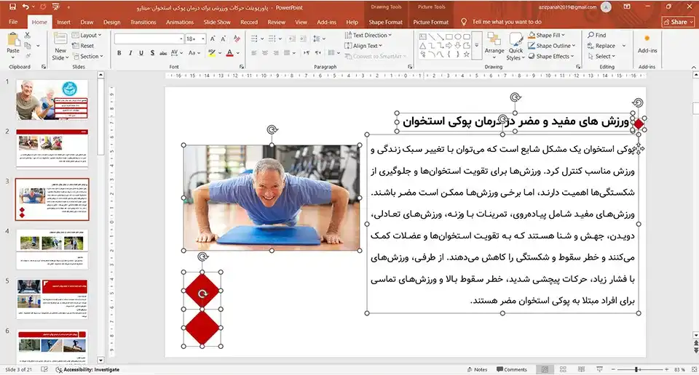Image resolution: width=699 pixels, height=375 pixels.
Task: Save the presentation from the quick access toolbar
Action: (12, 7)
